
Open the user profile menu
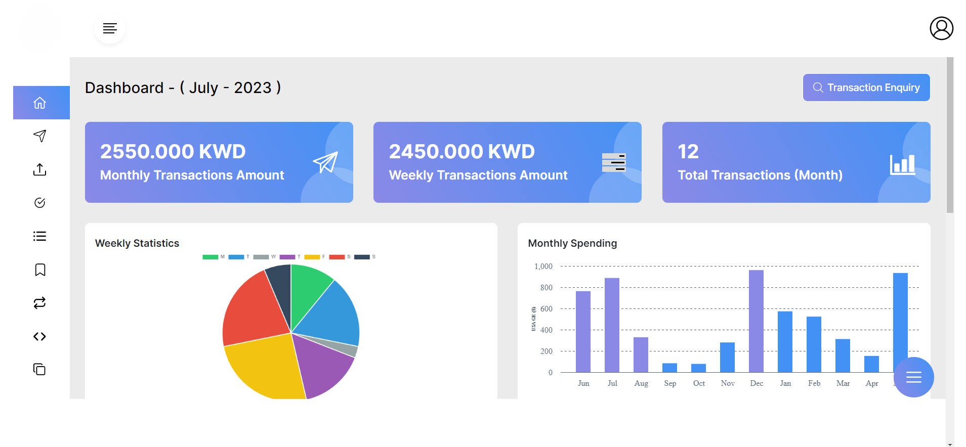point(941,28)
